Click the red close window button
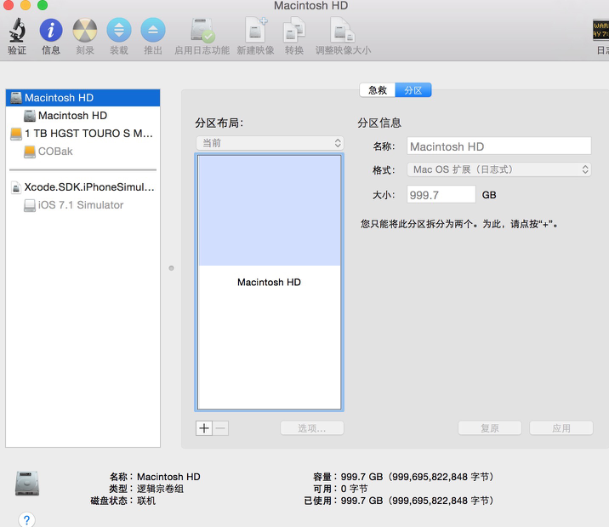This screenshot has width=609, height=527. (x=9, y=4)
